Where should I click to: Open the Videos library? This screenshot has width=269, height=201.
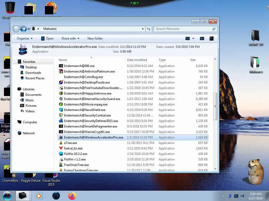click(30, 111)
